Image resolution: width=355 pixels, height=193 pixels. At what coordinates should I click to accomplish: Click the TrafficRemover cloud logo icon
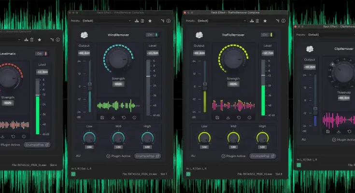pos(199,35)
